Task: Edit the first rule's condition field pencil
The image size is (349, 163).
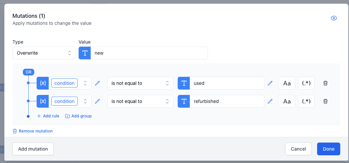Action: pos(97,83)
